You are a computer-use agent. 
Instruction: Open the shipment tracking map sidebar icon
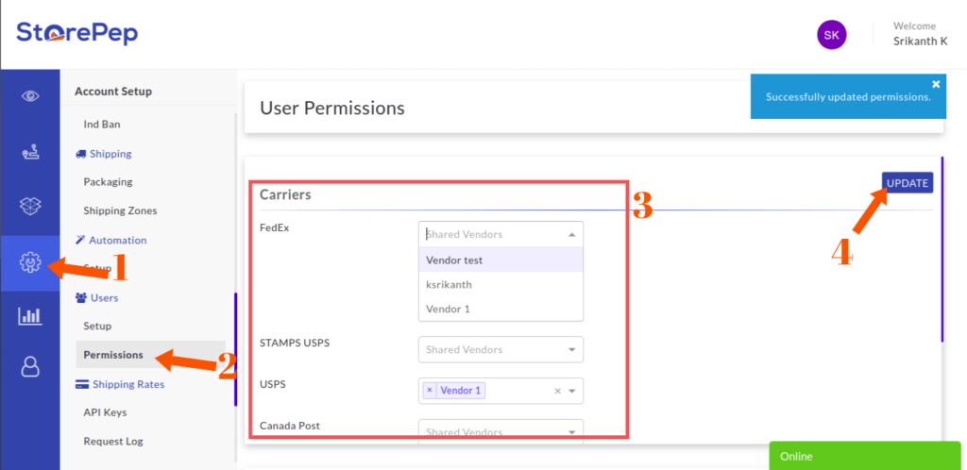click(x=30, y=151)
